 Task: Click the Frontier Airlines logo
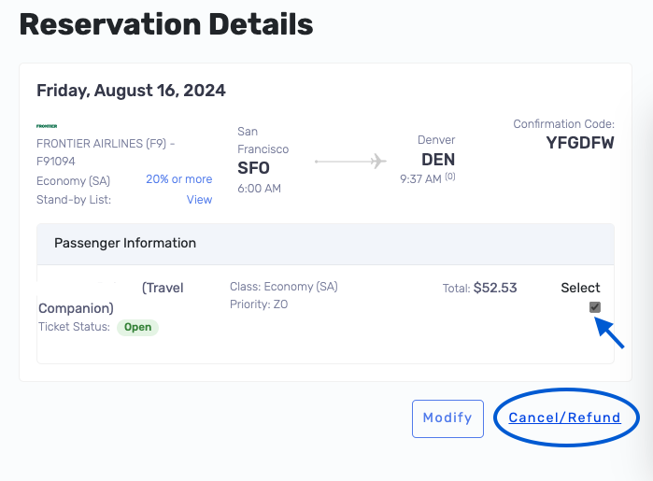[x=47, y=125]
